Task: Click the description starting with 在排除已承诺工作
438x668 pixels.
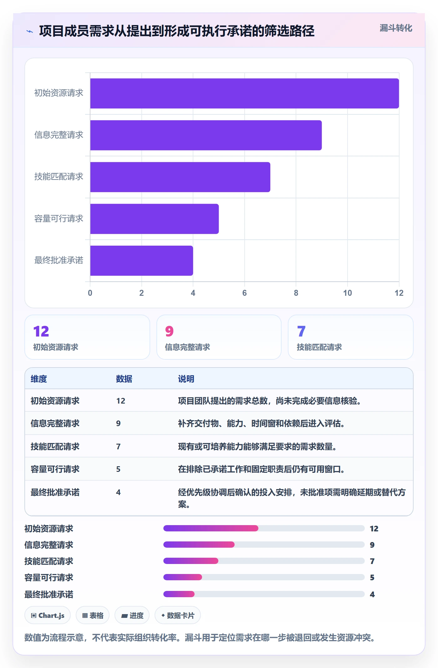Action: tap(262, 469)
